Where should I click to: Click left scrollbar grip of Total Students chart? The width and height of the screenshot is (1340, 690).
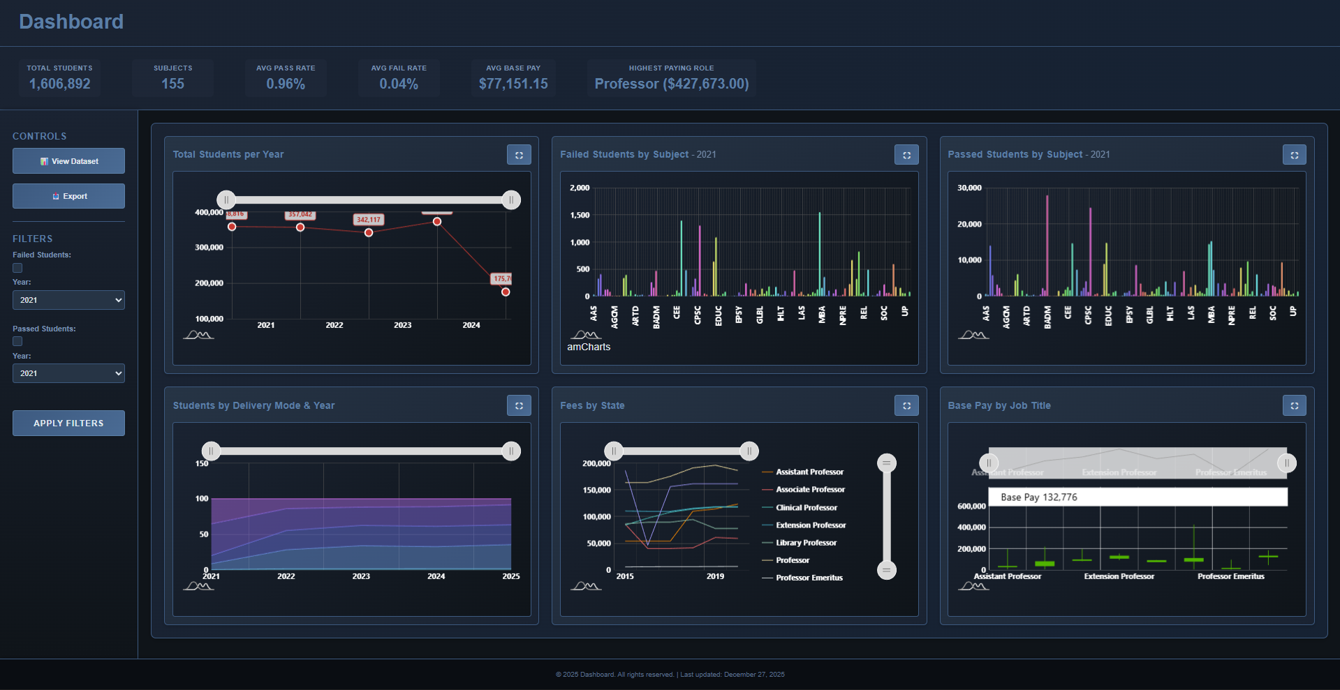click(226, 200)
